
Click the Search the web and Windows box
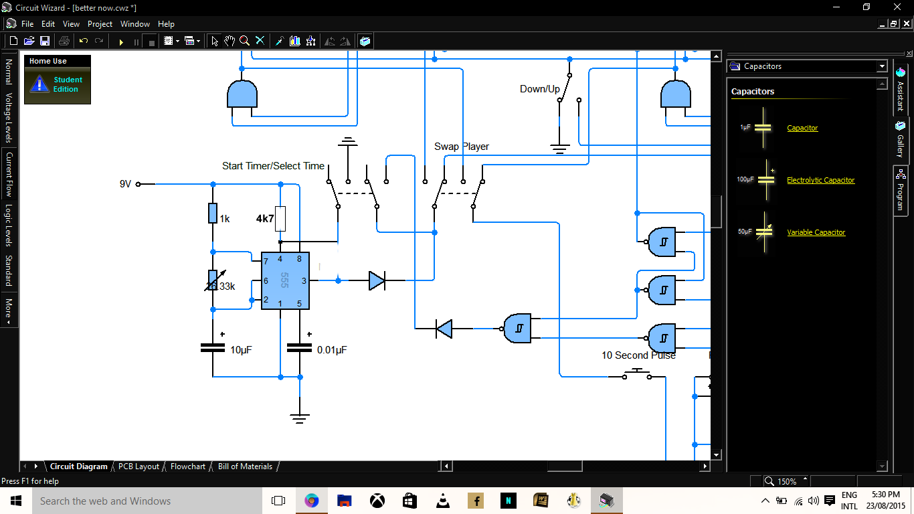tap(147, 501)
